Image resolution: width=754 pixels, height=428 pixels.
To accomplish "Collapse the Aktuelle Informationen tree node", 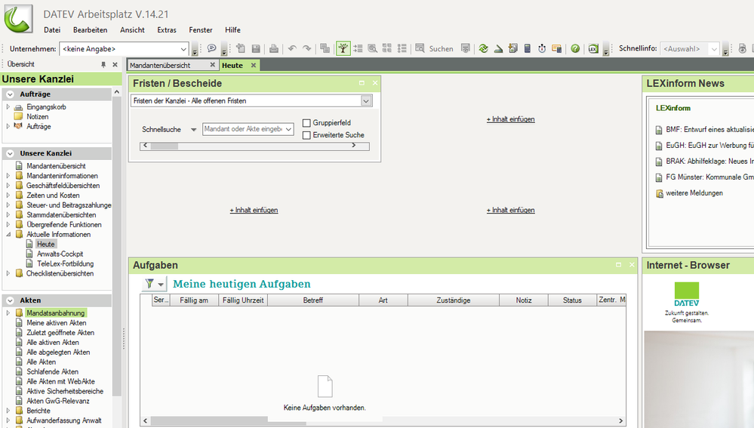I will tap(8, 235).
